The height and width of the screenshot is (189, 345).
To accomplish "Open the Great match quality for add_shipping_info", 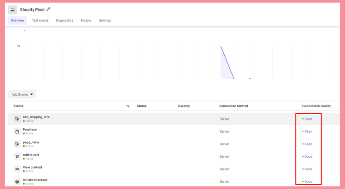I will point(308,119).
